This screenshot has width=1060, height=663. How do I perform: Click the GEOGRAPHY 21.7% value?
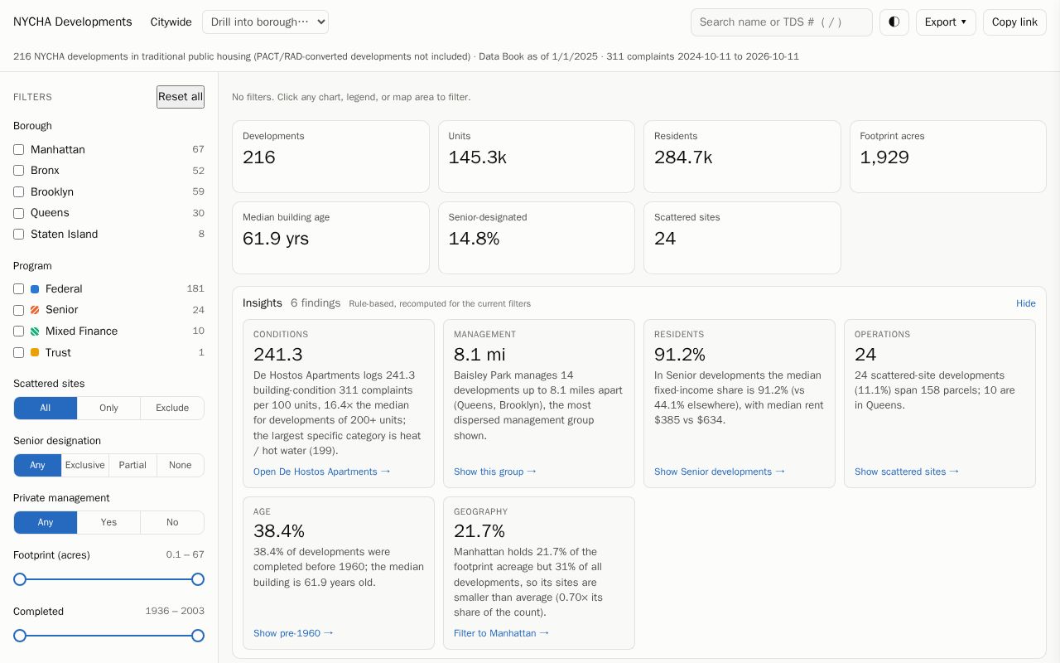(x=479, y=531)
